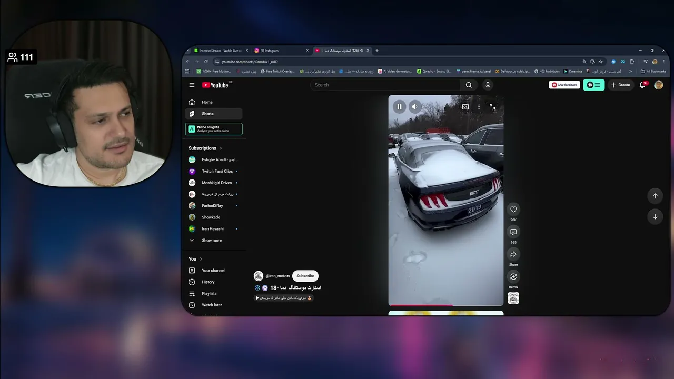Viewport: 674px width, 379px height.
Task: Click the Give feedback button
Action: 564,85
